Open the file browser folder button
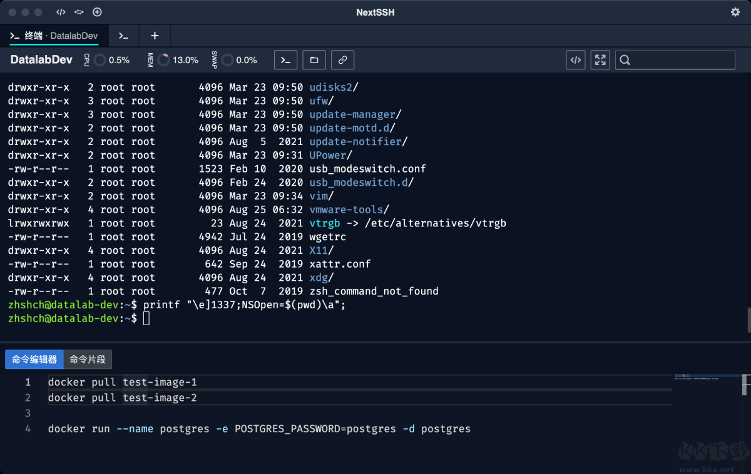 (314, 60)
